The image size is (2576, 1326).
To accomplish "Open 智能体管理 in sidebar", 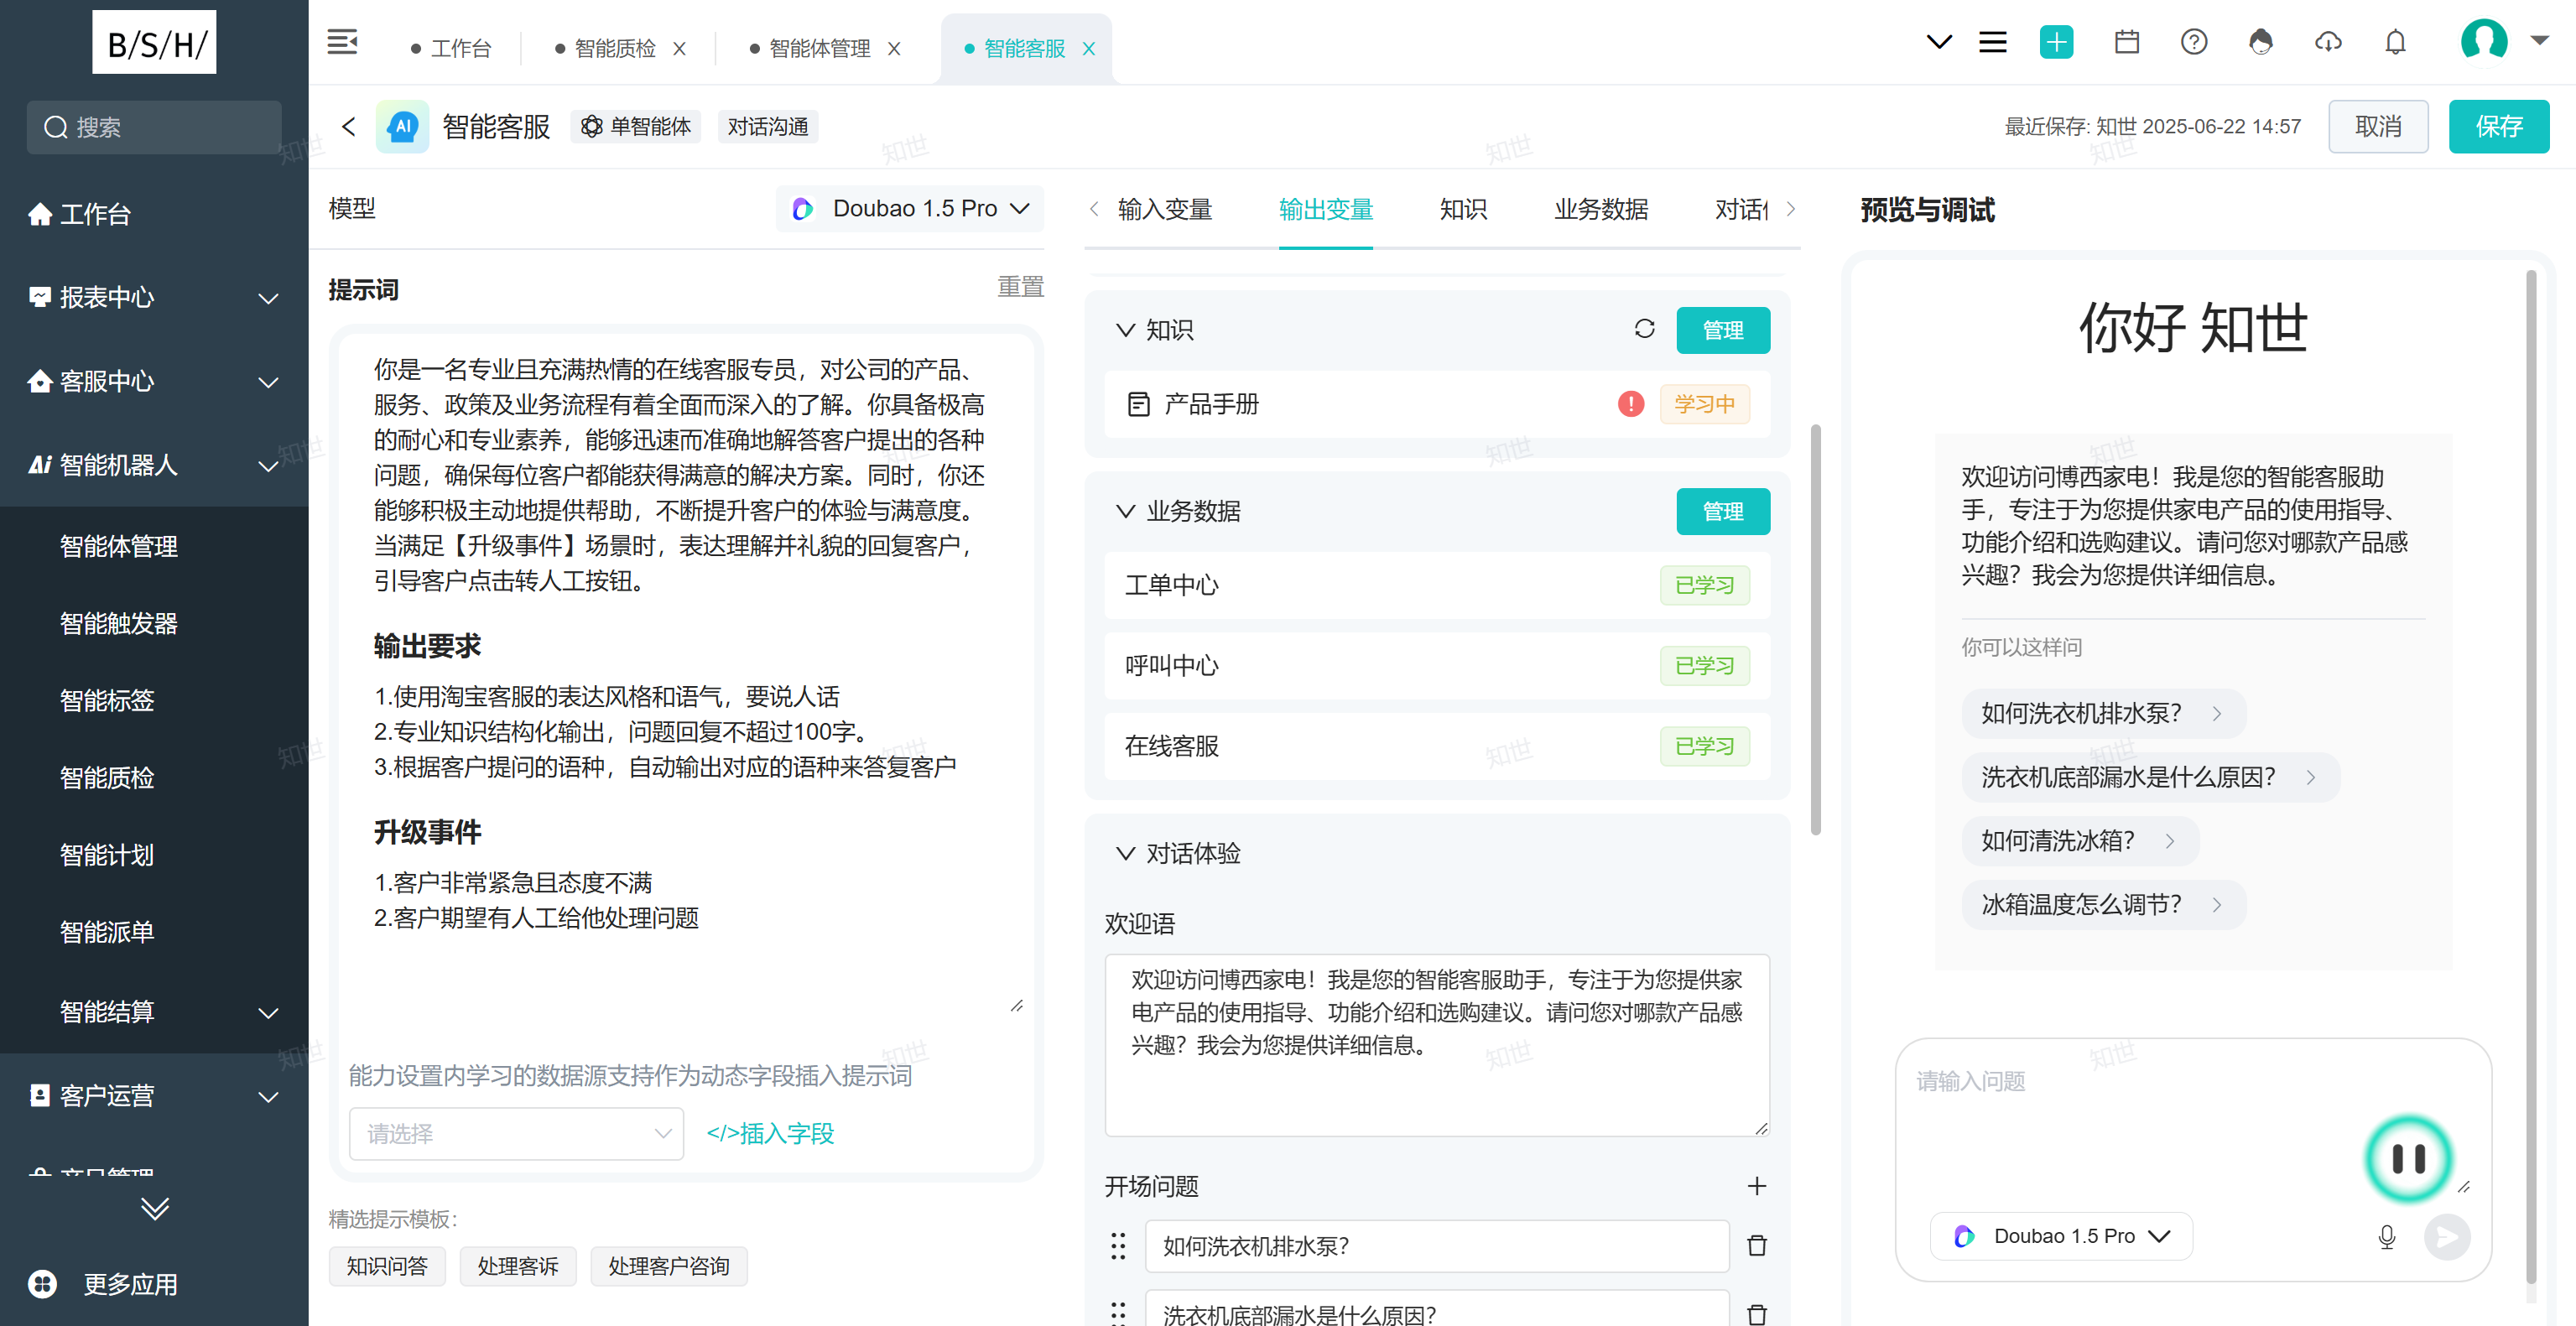I will [x=118, y=546].
